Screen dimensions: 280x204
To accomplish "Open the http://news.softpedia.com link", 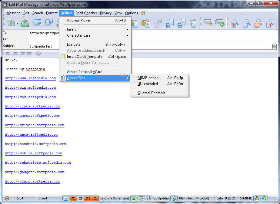I will coord(32,135).
